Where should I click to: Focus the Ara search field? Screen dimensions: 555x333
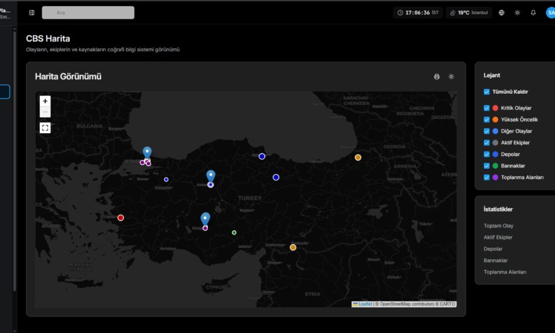[x=89, y=13]
